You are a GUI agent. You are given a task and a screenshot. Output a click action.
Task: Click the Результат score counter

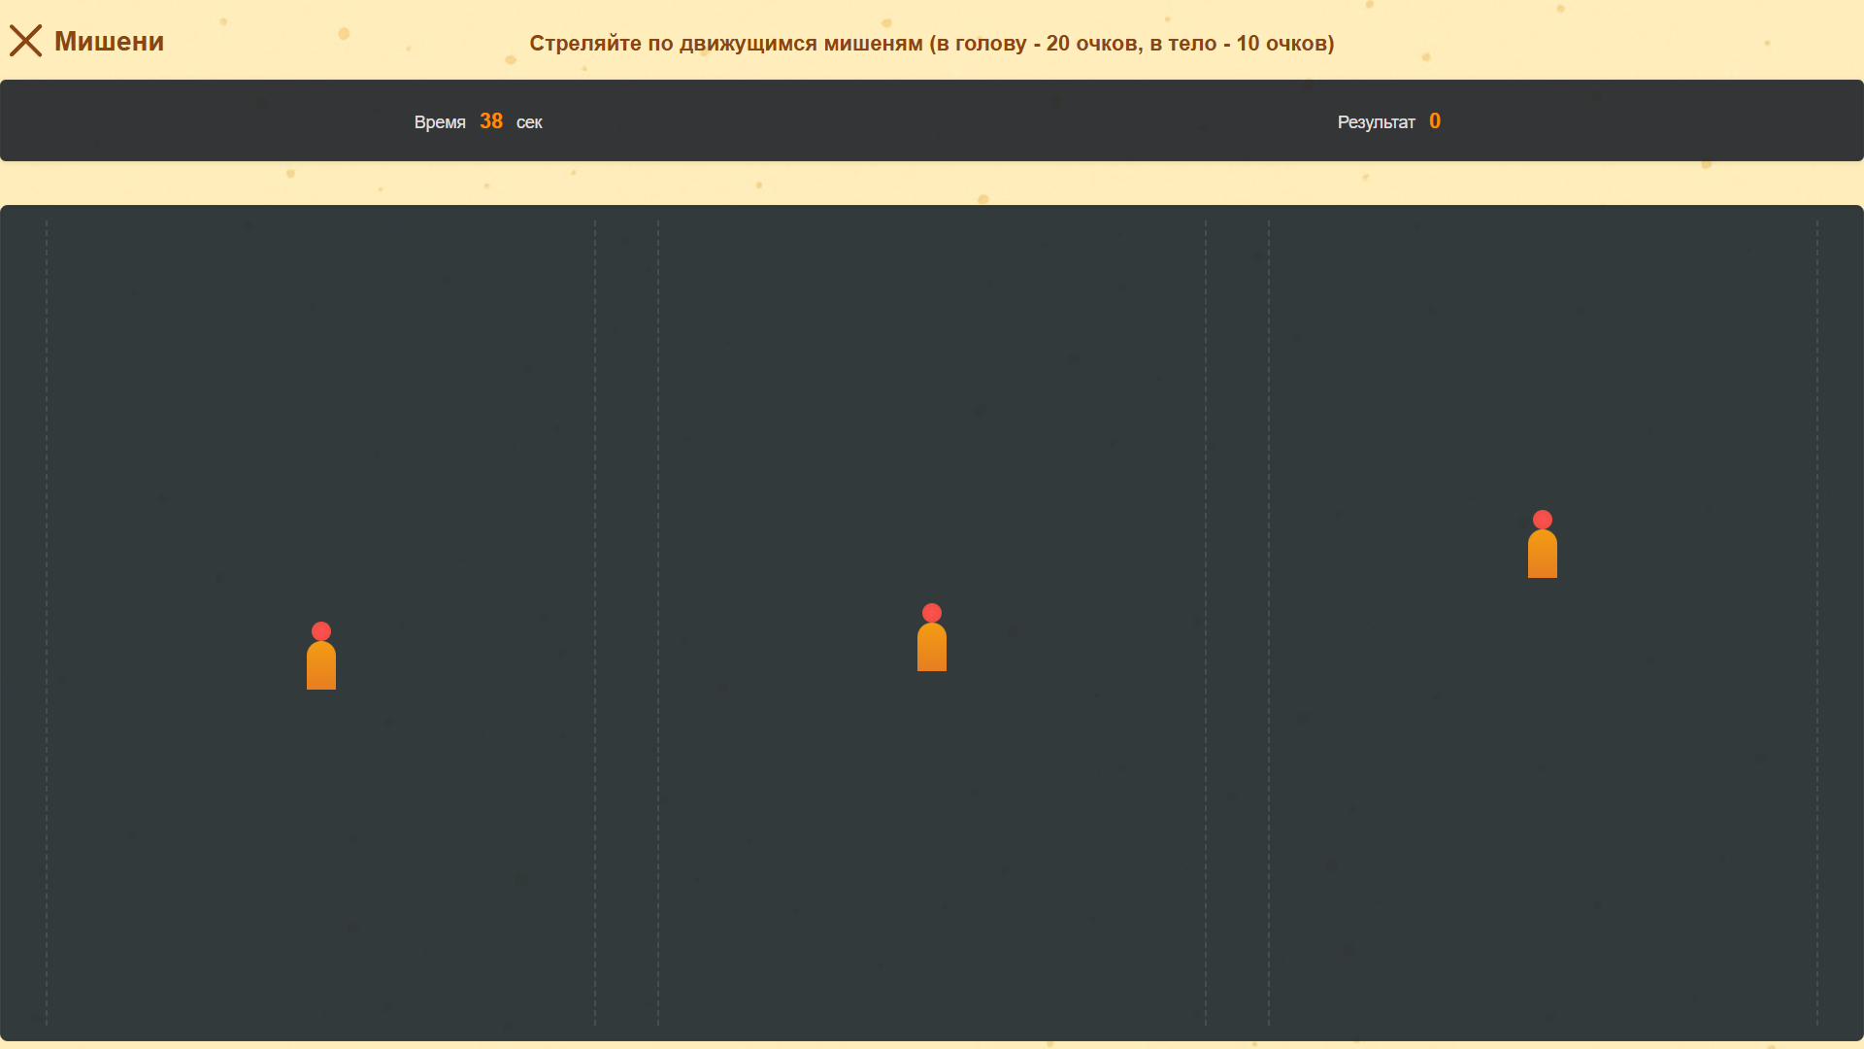coord(1376,121)
